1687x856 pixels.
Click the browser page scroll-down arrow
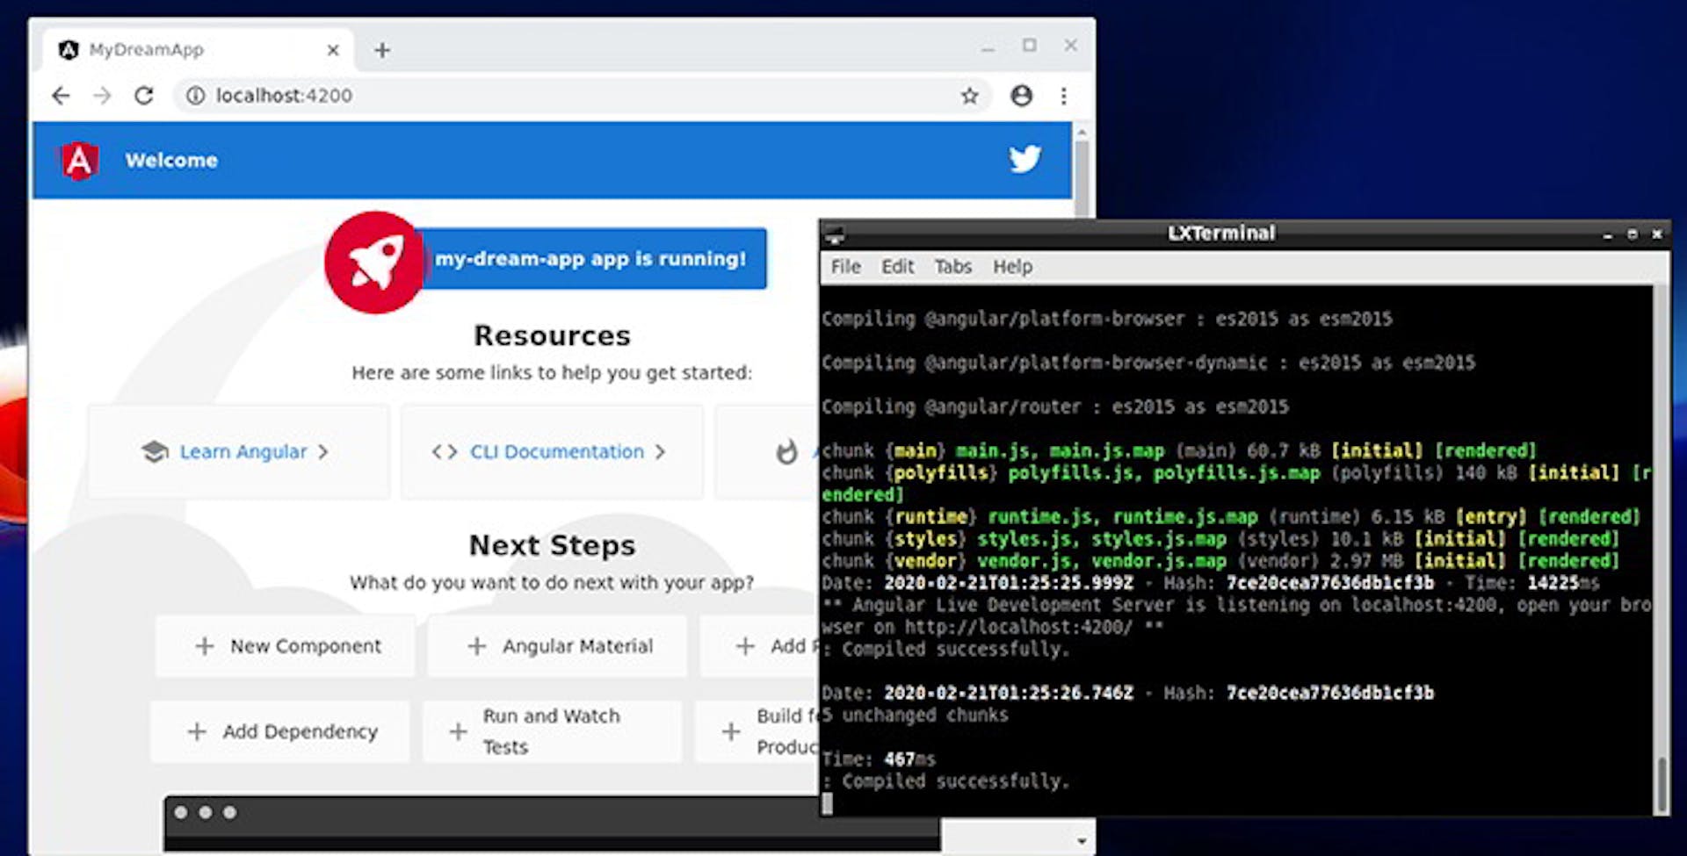pyautogui.click(x=1082, y=840)
